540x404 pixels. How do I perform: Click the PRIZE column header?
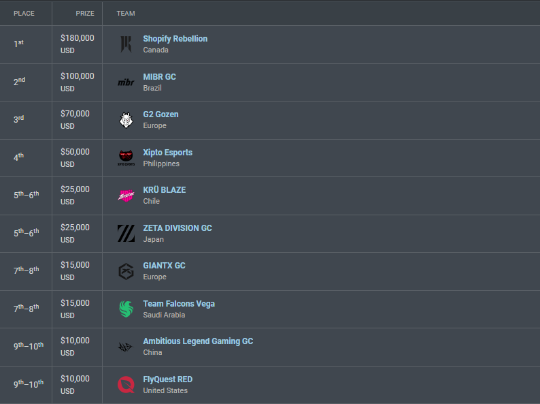click(x=85, y=14)
